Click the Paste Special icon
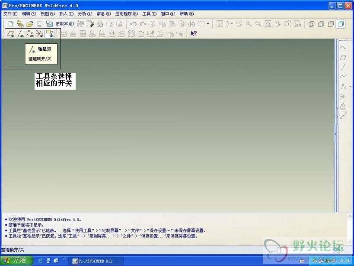The image size is (354, 266). click(182, 23)
